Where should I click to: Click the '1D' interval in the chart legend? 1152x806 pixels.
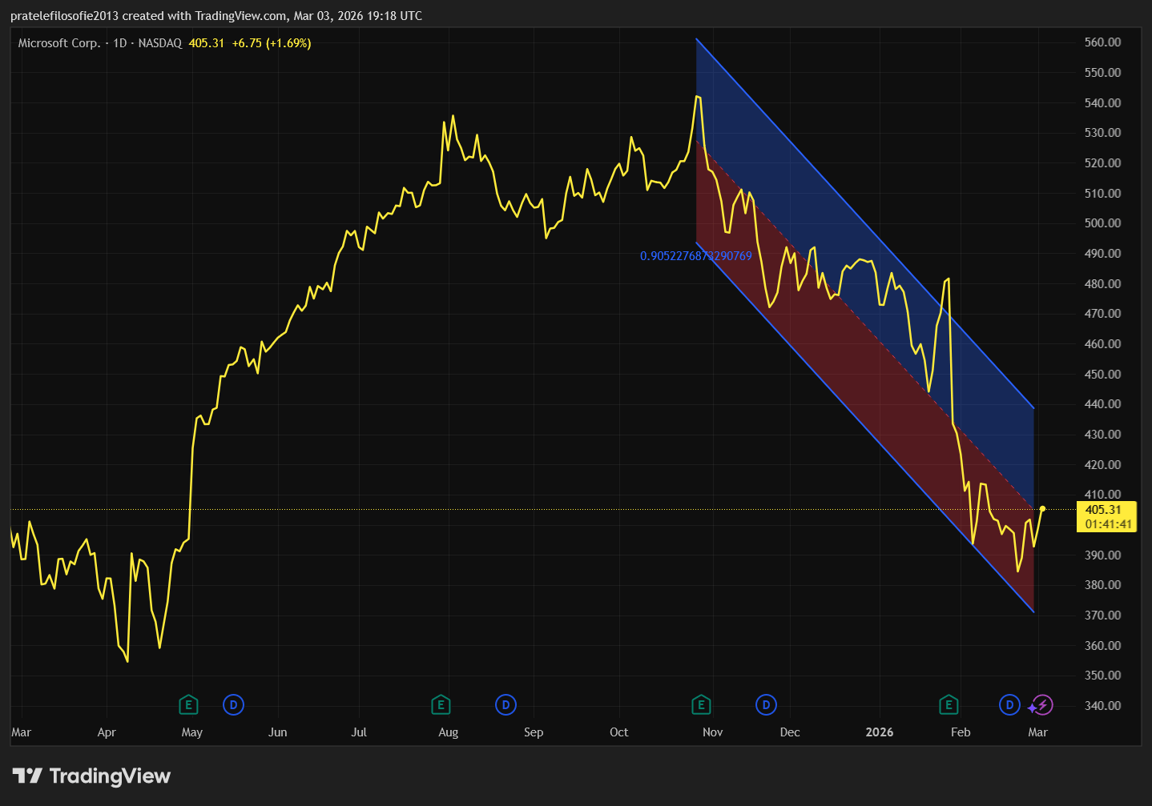click(x=120, y=43)
